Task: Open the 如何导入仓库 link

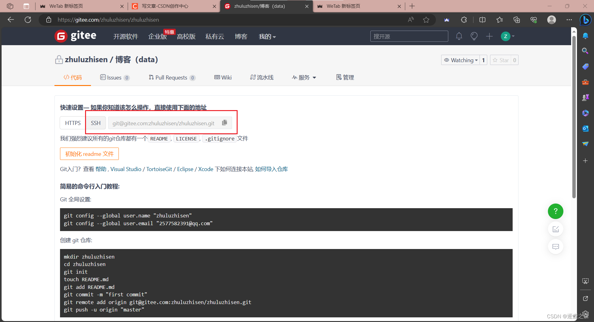Action: (x=271, y=169)
